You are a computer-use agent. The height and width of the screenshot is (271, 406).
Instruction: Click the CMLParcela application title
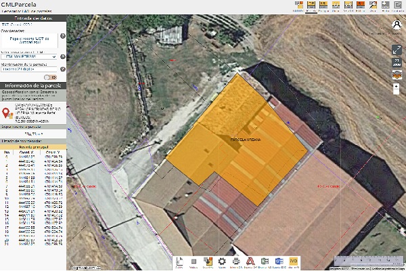(19, 5)
